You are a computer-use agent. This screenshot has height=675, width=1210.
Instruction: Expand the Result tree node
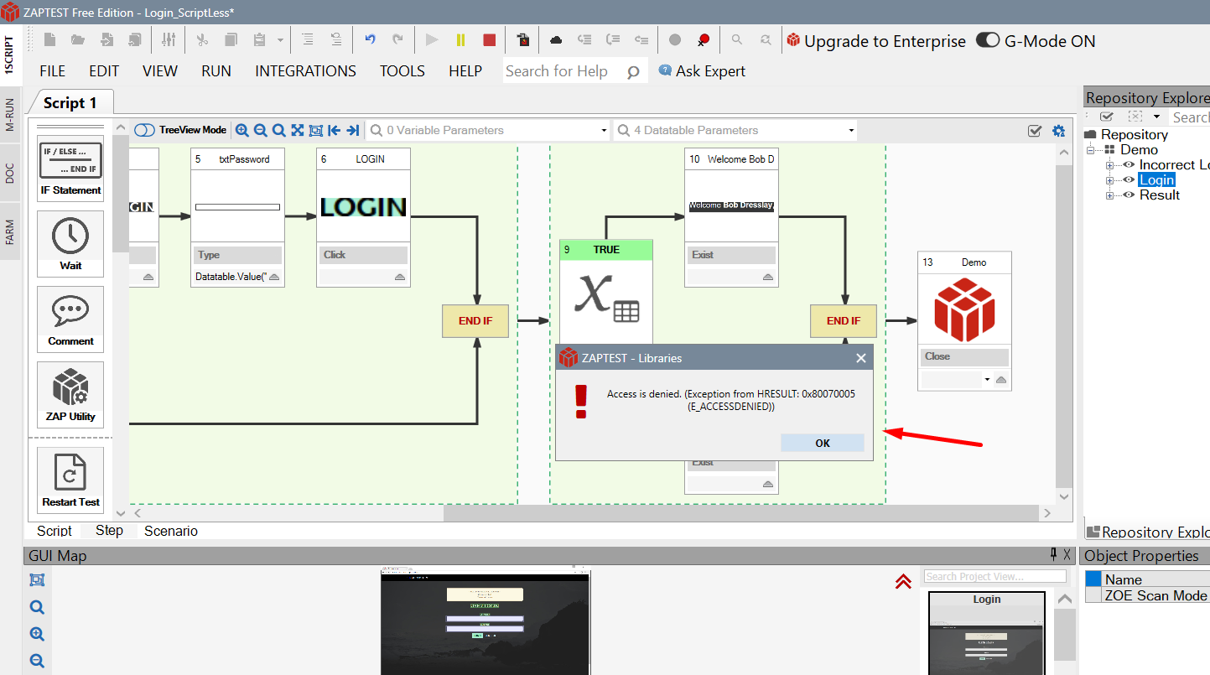(1109, 195)
